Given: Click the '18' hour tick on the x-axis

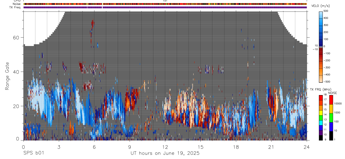Looking at the screenshot, I should [x=236, y=147].
